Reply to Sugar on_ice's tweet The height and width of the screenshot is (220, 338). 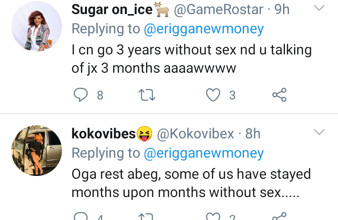pyautogui.click(x=81, y=95)
